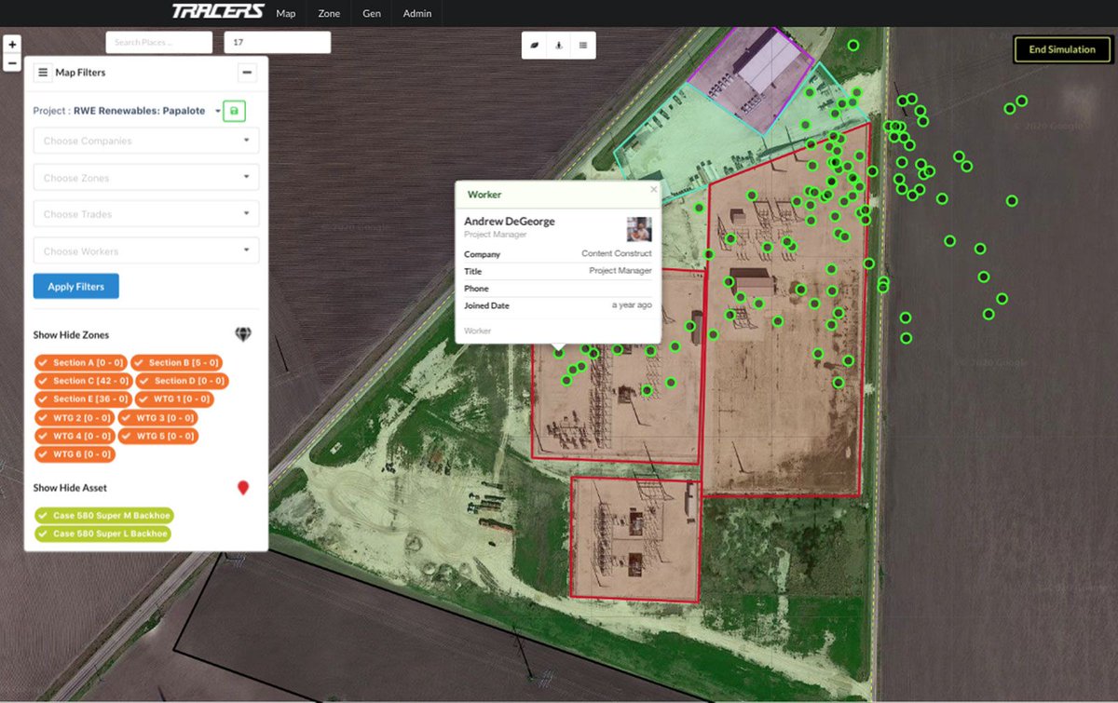
Task: Toggle WTG 4 [0 - 0] zone
Action: click(75, 436)
